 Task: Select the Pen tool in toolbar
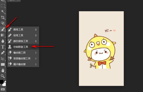click(x=3, y=53)
